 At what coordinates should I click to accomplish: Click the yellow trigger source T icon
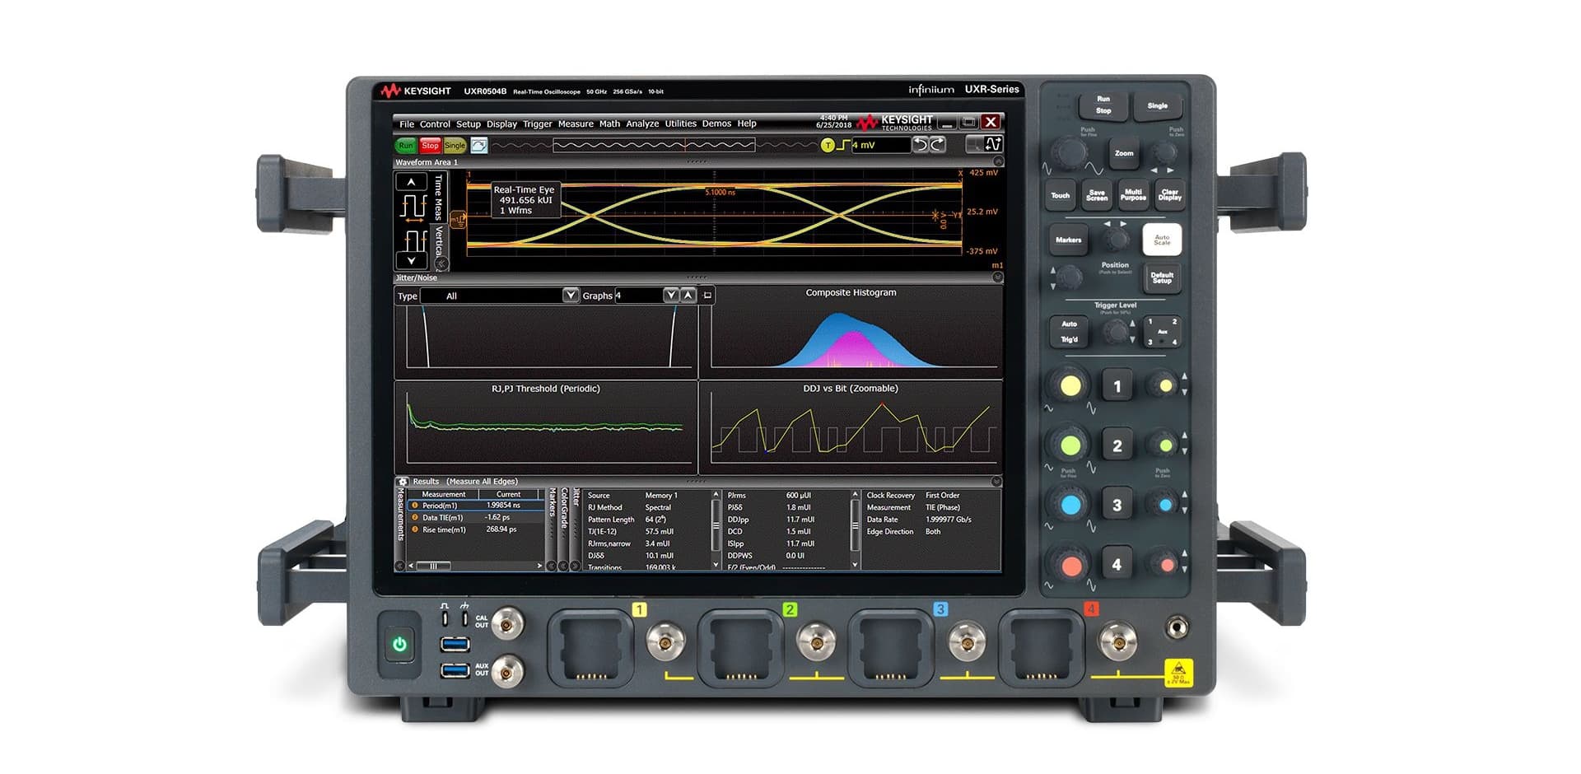tap(828, 146)
